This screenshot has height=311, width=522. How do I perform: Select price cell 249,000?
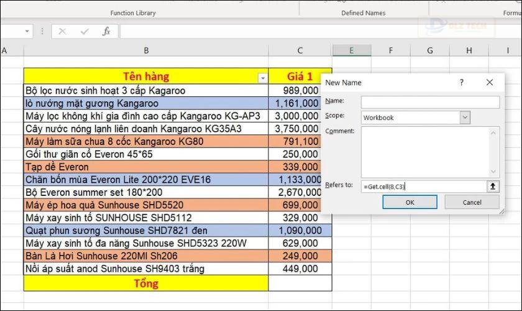pyautogui.click(x=300, y=256)
